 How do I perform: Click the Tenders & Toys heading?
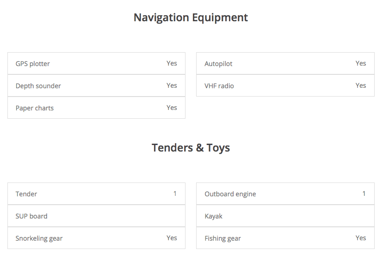[191, 148]
